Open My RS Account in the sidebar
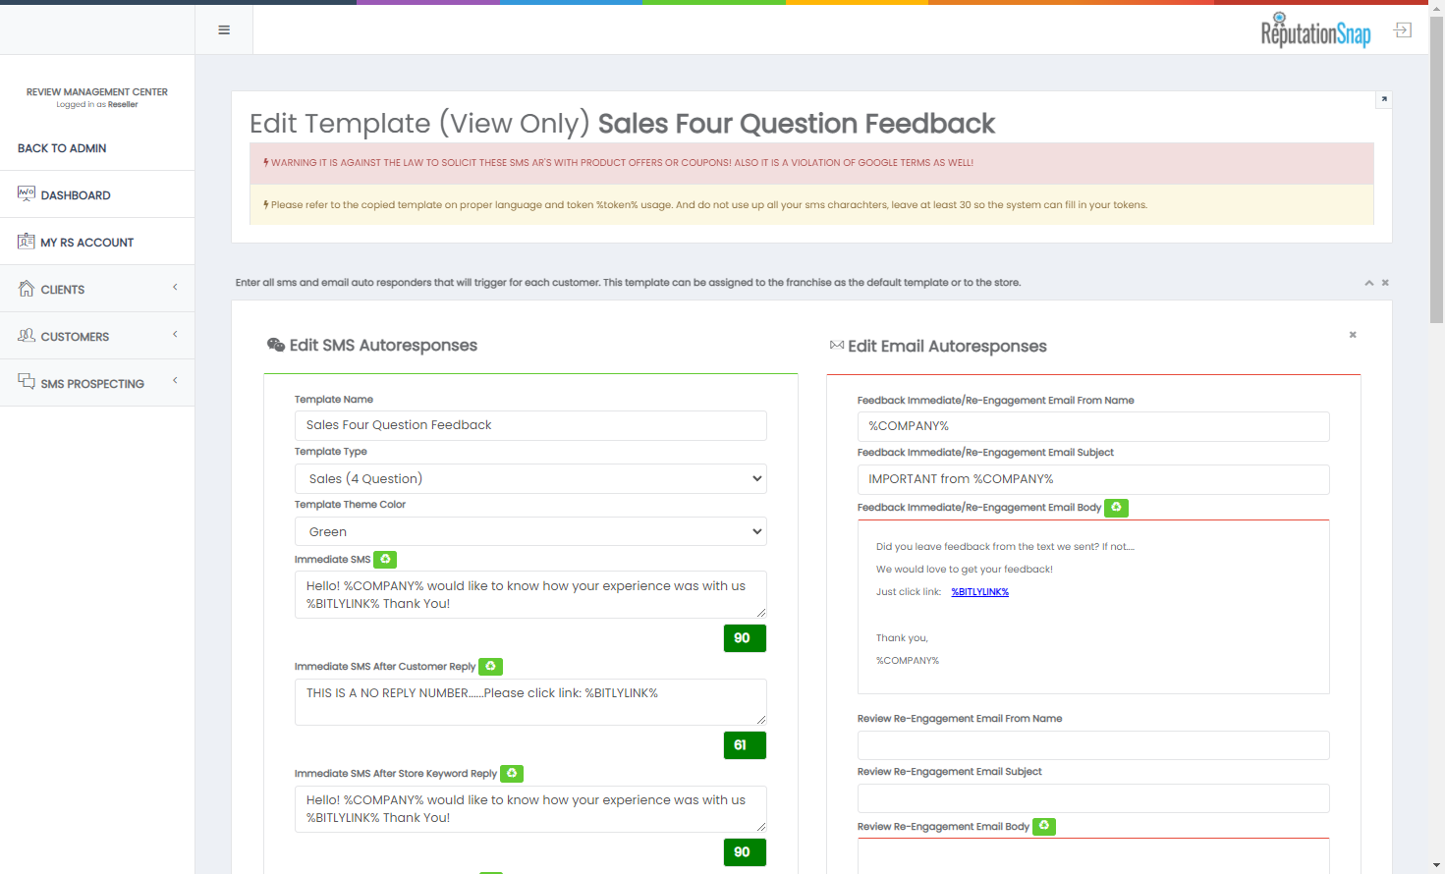The image size is (1445, 874). [x=86, y=243]
